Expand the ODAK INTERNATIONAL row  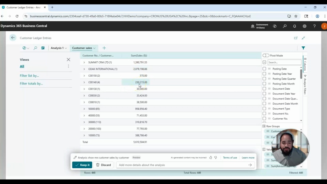click(x=84, y=69)
